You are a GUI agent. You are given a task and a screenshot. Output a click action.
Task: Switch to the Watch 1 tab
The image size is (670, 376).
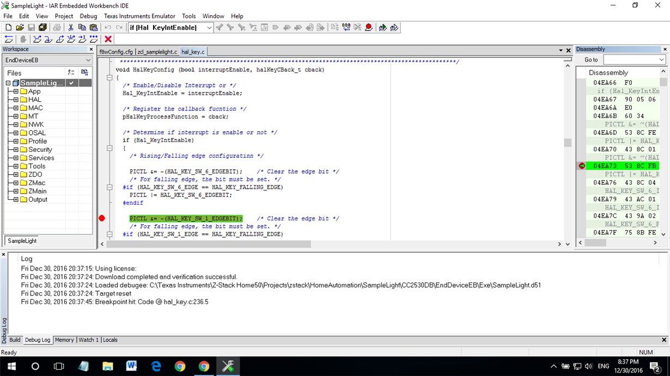[x=89, y=340]
